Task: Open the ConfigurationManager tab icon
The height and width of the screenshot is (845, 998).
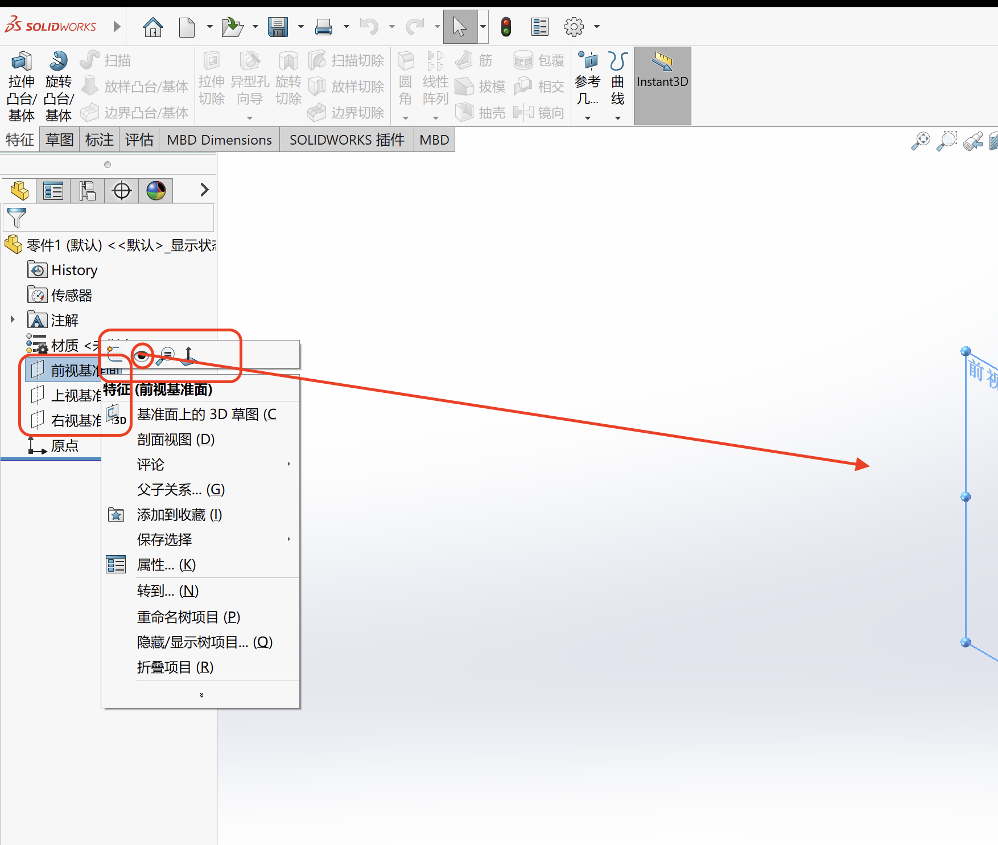Action: tap(88, 191)
